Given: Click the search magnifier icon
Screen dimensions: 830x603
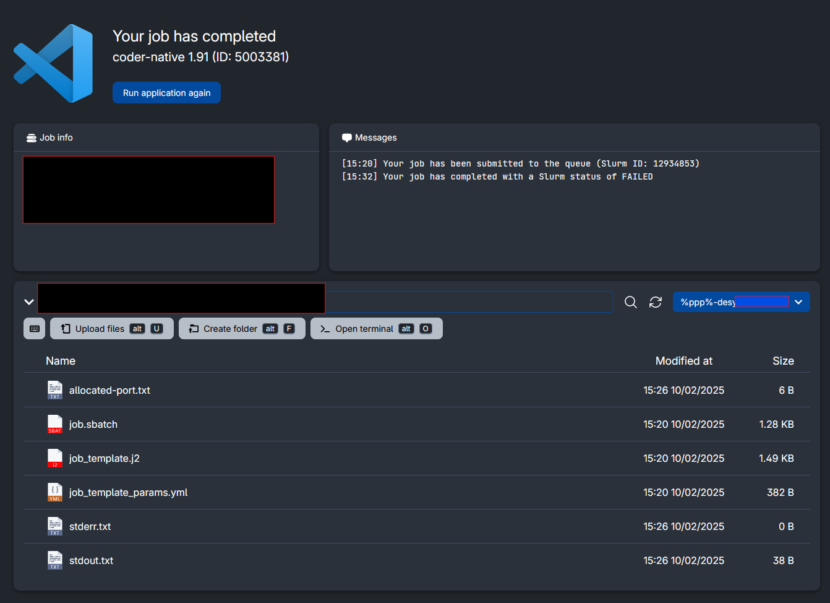Looking at the screenshot, I should click(630, 302).
